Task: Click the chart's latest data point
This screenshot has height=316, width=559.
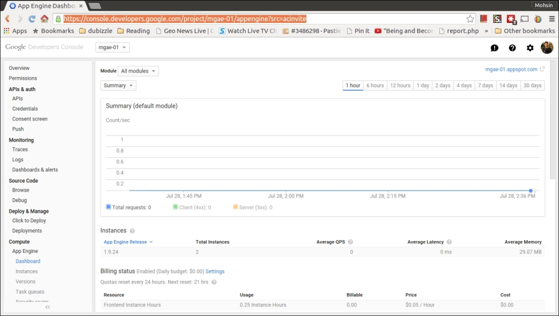Action: click(530, 190)
